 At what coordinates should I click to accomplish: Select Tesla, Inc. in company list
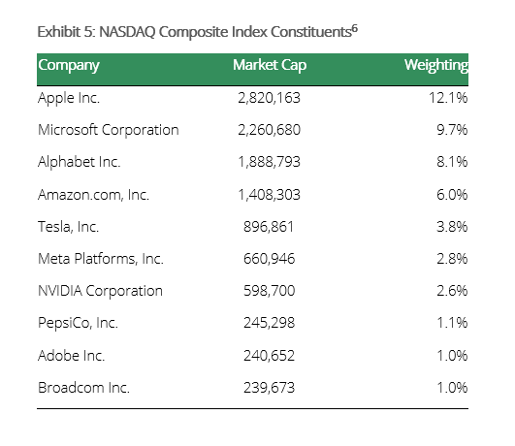point(68,227)
